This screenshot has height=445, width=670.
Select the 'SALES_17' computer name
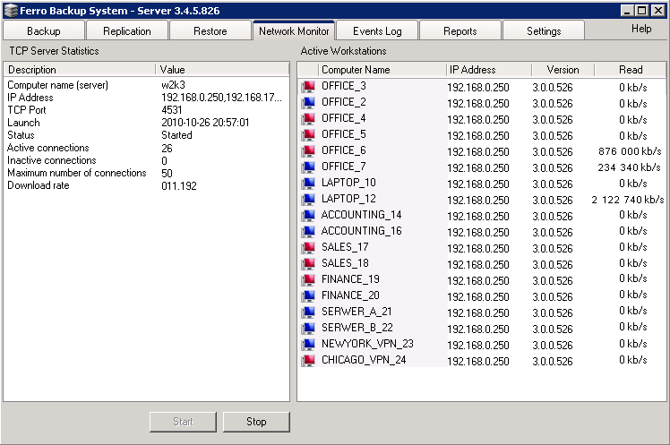345,247
